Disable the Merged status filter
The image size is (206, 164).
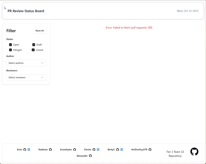click(11, 50)
